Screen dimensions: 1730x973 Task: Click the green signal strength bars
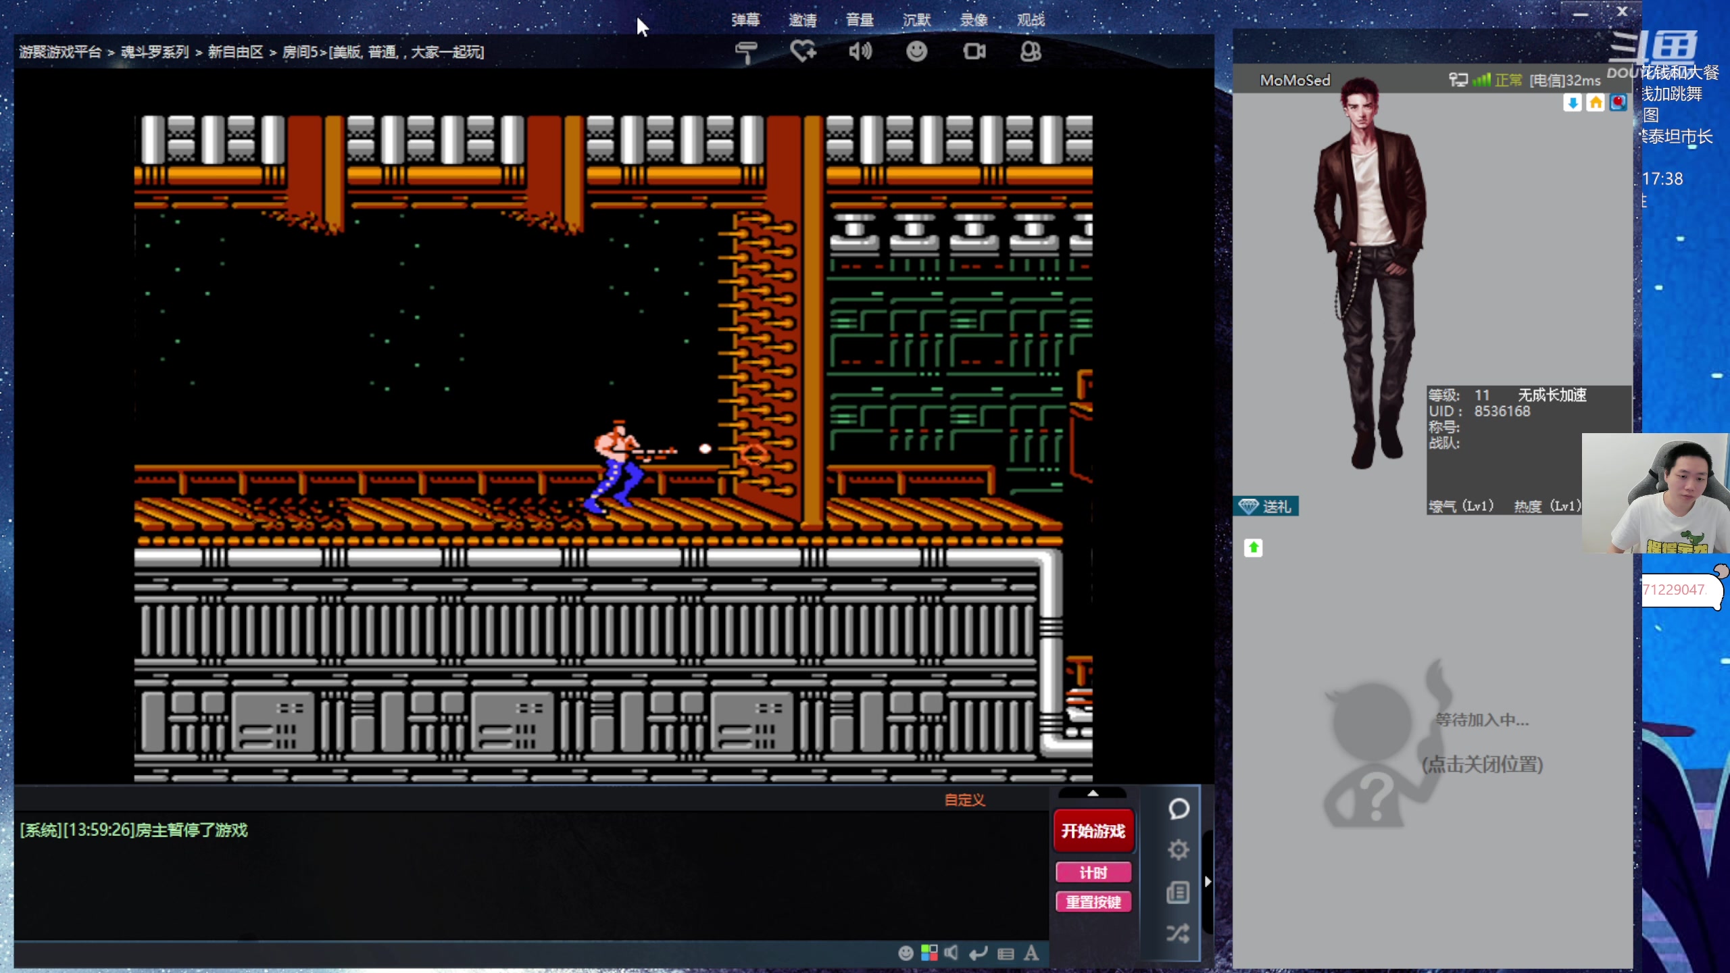[1481, 80]
